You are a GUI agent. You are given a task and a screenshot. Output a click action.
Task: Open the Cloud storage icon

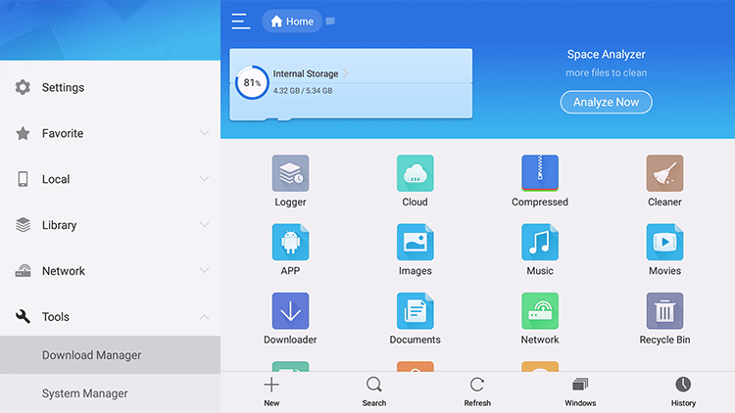tap(415, 173)
